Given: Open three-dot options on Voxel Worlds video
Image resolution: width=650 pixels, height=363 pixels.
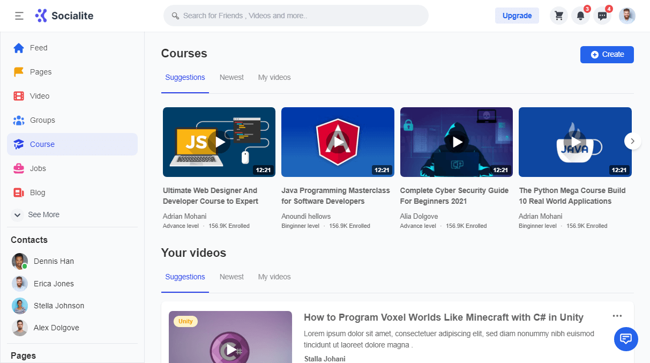Looking at the screenshot, I should [617, 316].
